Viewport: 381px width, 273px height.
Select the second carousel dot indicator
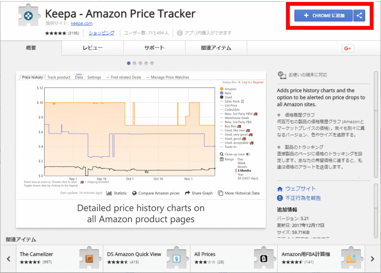pos(135,63)
